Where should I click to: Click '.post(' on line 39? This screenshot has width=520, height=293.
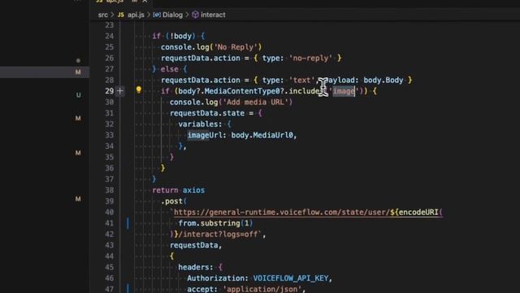(x=174, y=201)
